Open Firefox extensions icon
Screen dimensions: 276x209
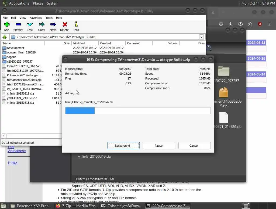[250, 24]
